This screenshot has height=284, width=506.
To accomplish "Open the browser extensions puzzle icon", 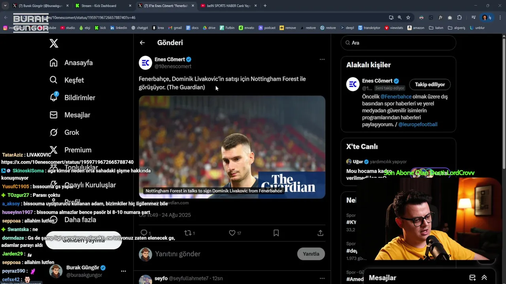I will point(459,17).
